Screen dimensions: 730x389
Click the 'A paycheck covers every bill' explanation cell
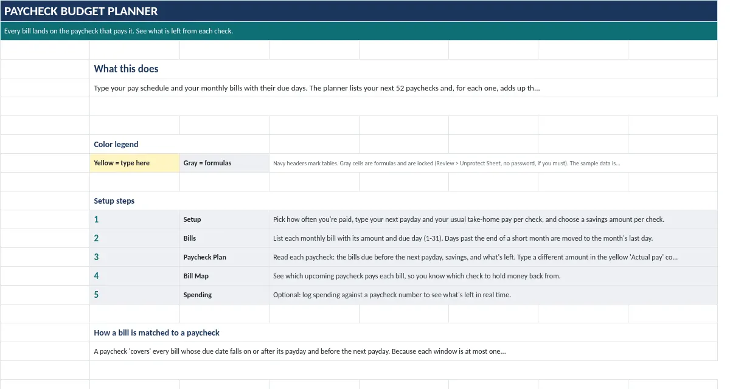(x=404, y=351)
